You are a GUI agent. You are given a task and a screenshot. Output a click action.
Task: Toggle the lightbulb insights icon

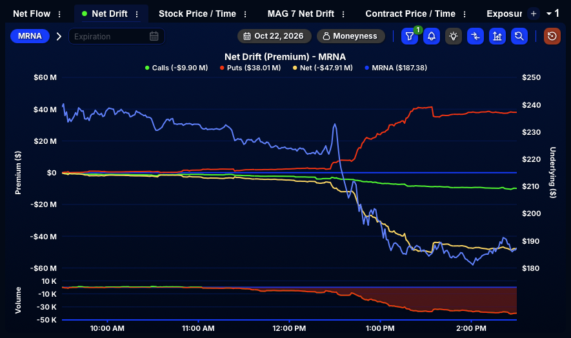pyautogui.click(x=454, y=36)
